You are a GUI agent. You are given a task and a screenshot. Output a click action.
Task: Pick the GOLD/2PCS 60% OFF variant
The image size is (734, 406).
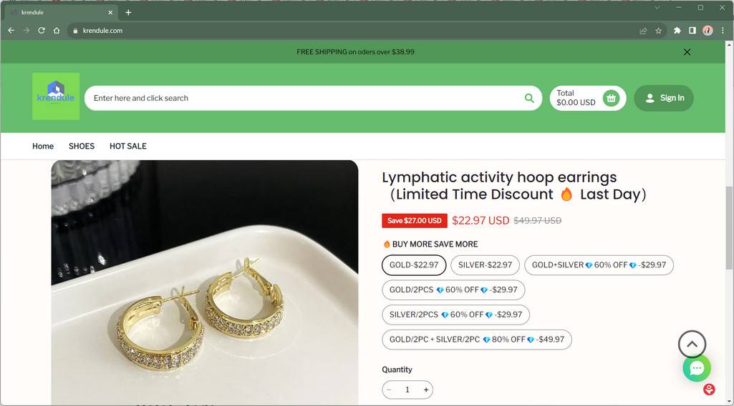(453, 290)
